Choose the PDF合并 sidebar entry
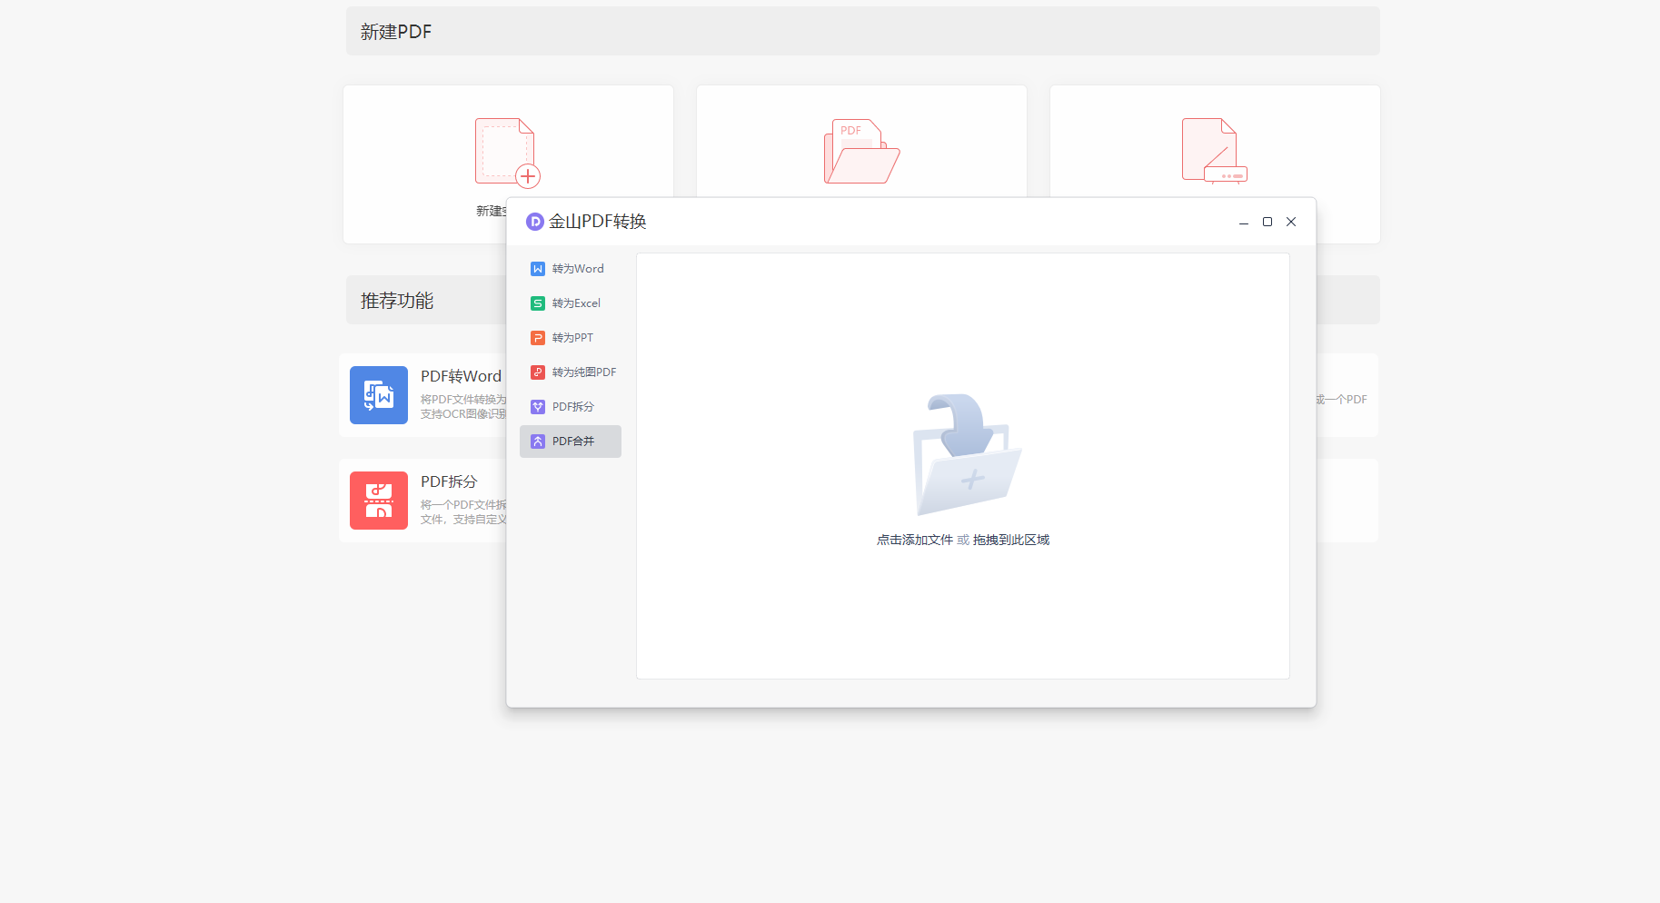1660x903 pixels. 571,442
